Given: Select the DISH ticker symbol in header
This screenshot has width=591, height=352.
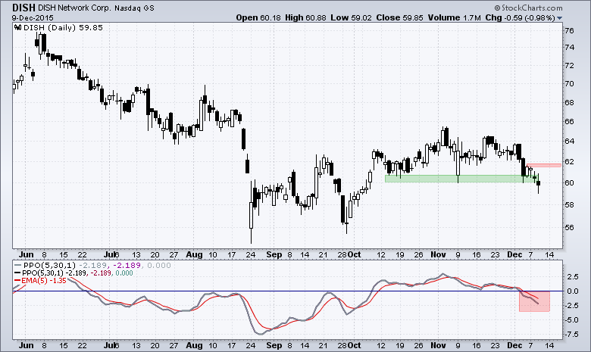Looking at the screenshot, I should click(23, 8).
